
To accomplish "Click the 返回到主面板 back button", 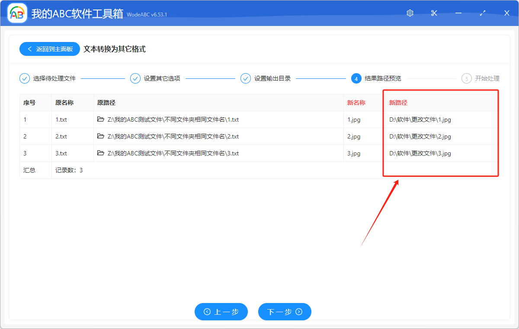I will tap(49, 49).
